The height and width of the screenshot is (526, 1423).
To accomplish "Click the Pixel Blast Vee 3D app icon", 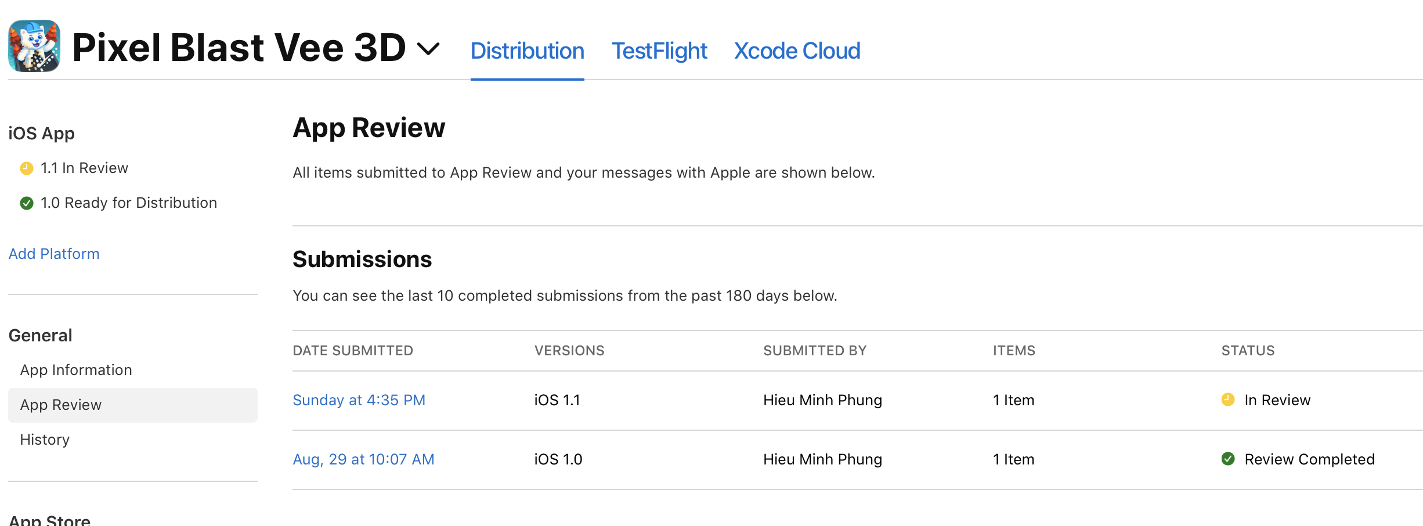I will (34, 46).
